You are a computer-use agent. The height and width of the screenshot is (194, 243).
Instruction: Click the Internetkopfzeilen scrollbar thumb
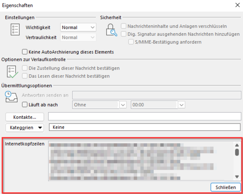click(x=237, y=152)
